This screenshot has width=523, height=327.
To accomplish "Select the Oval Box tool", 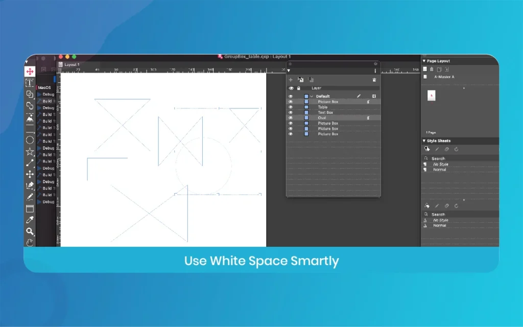I will point(30,140).
